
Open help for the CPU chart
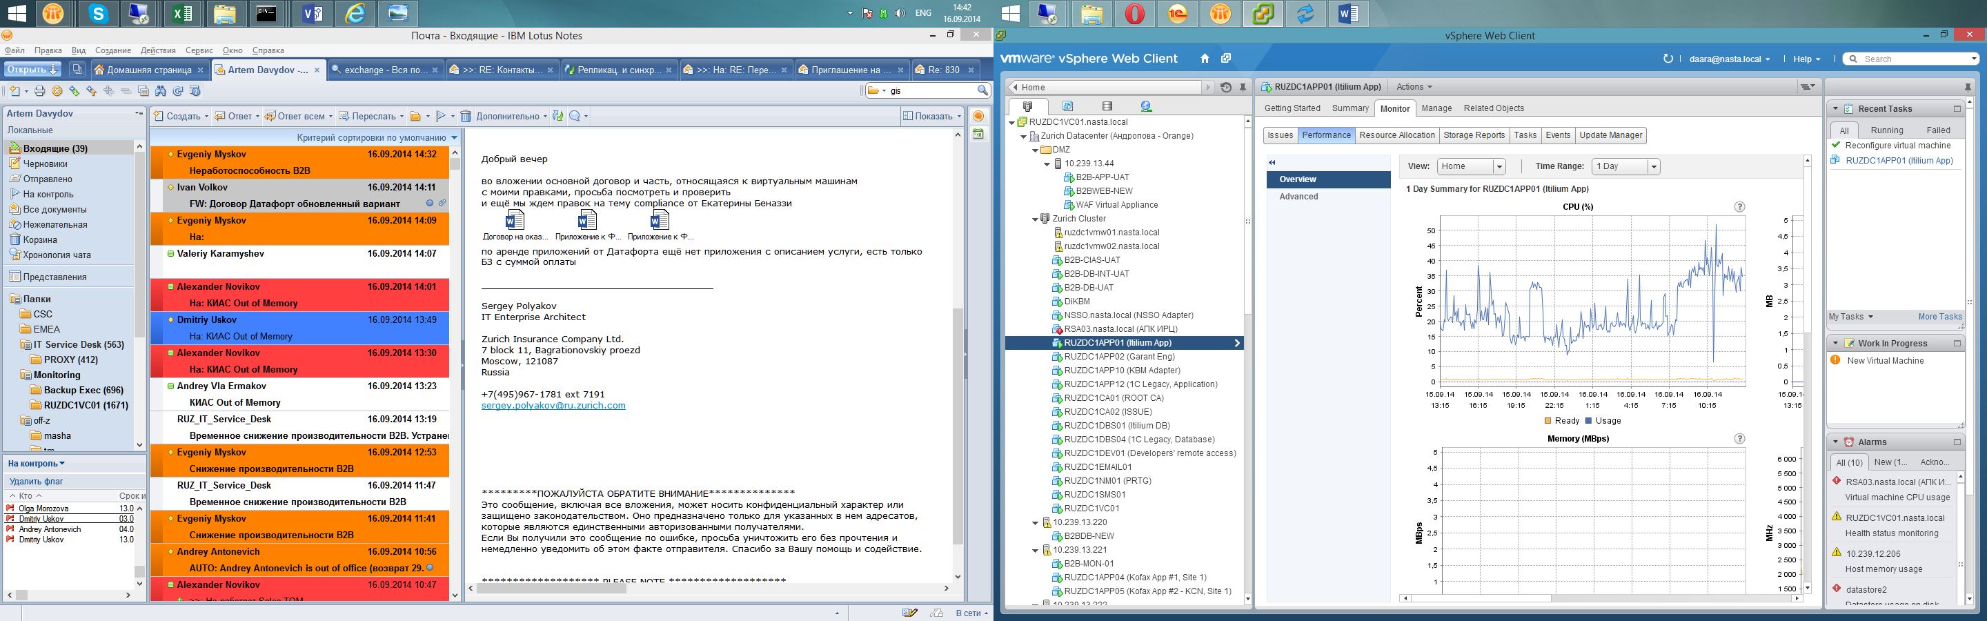1739,207
